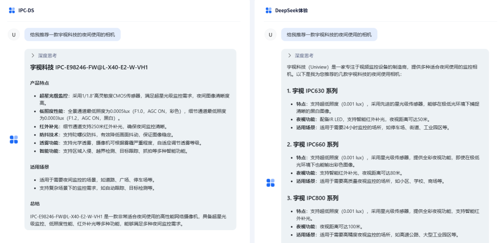The width and height of the screenshot is (500, 243).
Task: Click the user avatar U in IPC-DS panel
Action: click(x=14, y=35)
